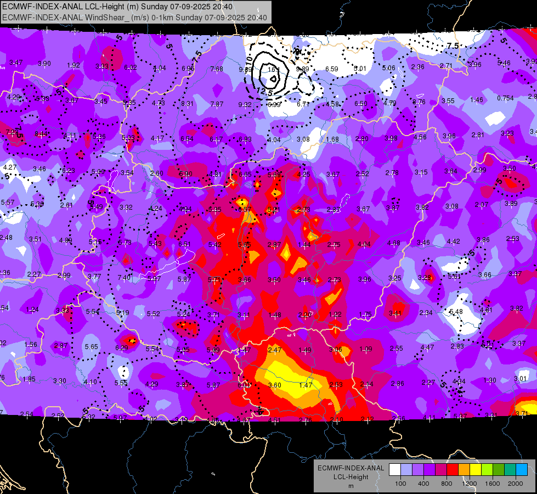Click the grid value 1.44
This screenshot has height=494, width=537.
coord(304,244)
